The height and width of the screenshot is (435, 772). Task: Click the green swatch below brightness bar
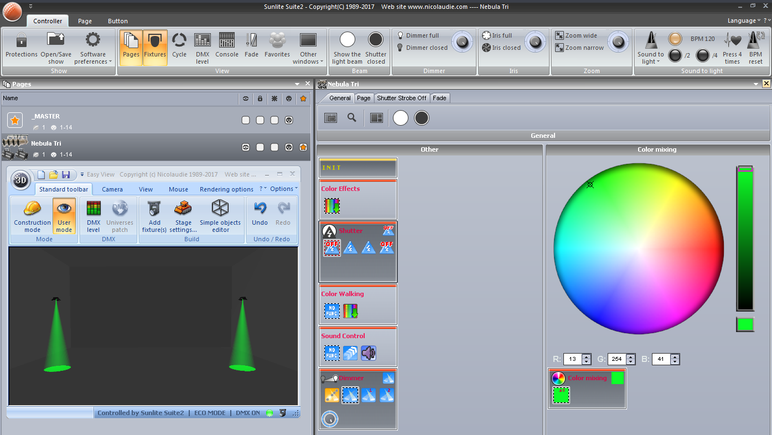pyautogui.click(x=745, y=324)
